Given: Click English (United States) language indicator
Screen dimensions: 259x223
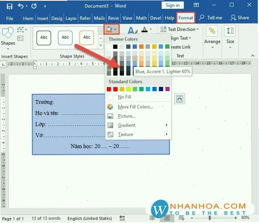Looking at the screenshot, I should 90,218.
